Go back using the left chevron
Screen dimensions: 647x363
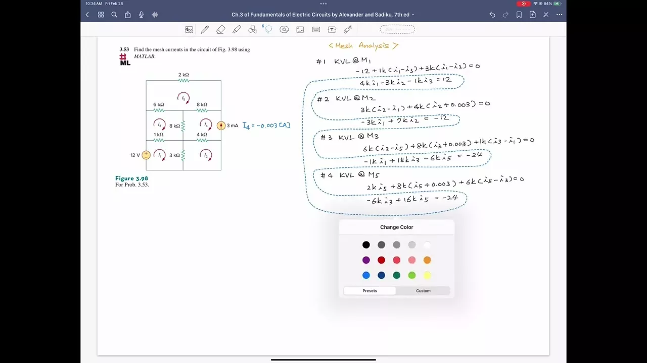(87, 15)
